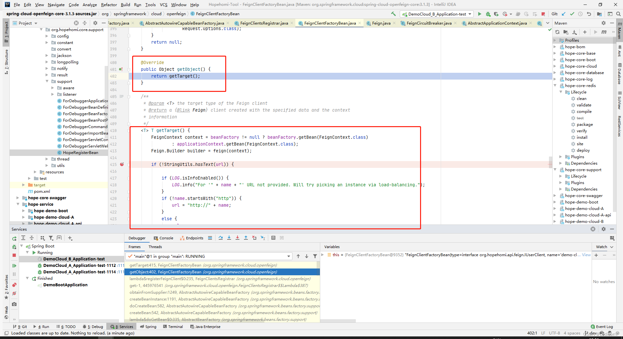Click Execute Maven Goal m icon
This screenshot has width=623, height=339.
tap(604, 32)
